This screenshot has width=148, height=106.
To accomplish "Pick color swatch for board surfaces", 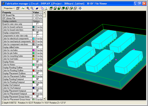I will 34,27.
